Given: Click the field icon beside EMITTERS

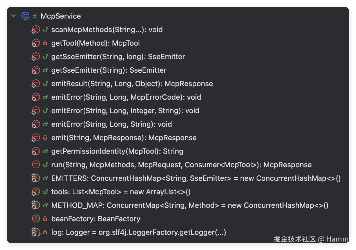Looking at the screenshot, I should point(36,178).
